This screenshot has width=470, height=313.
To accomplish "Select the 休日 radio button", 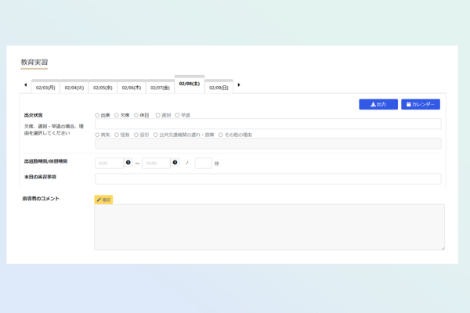I will point(136,115).
